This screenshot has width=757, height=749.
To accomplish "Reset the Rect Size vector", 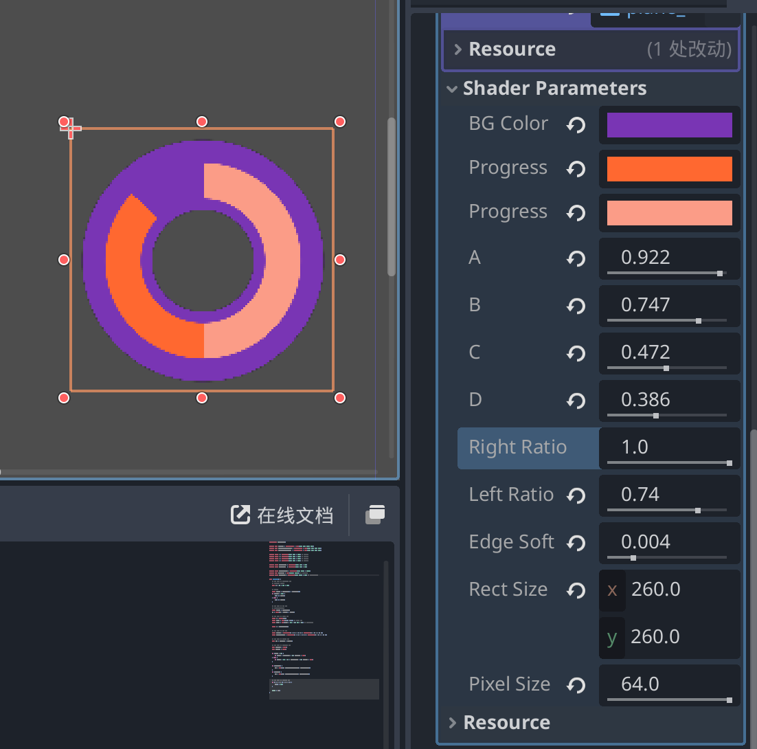I will [x=576, y=590].
